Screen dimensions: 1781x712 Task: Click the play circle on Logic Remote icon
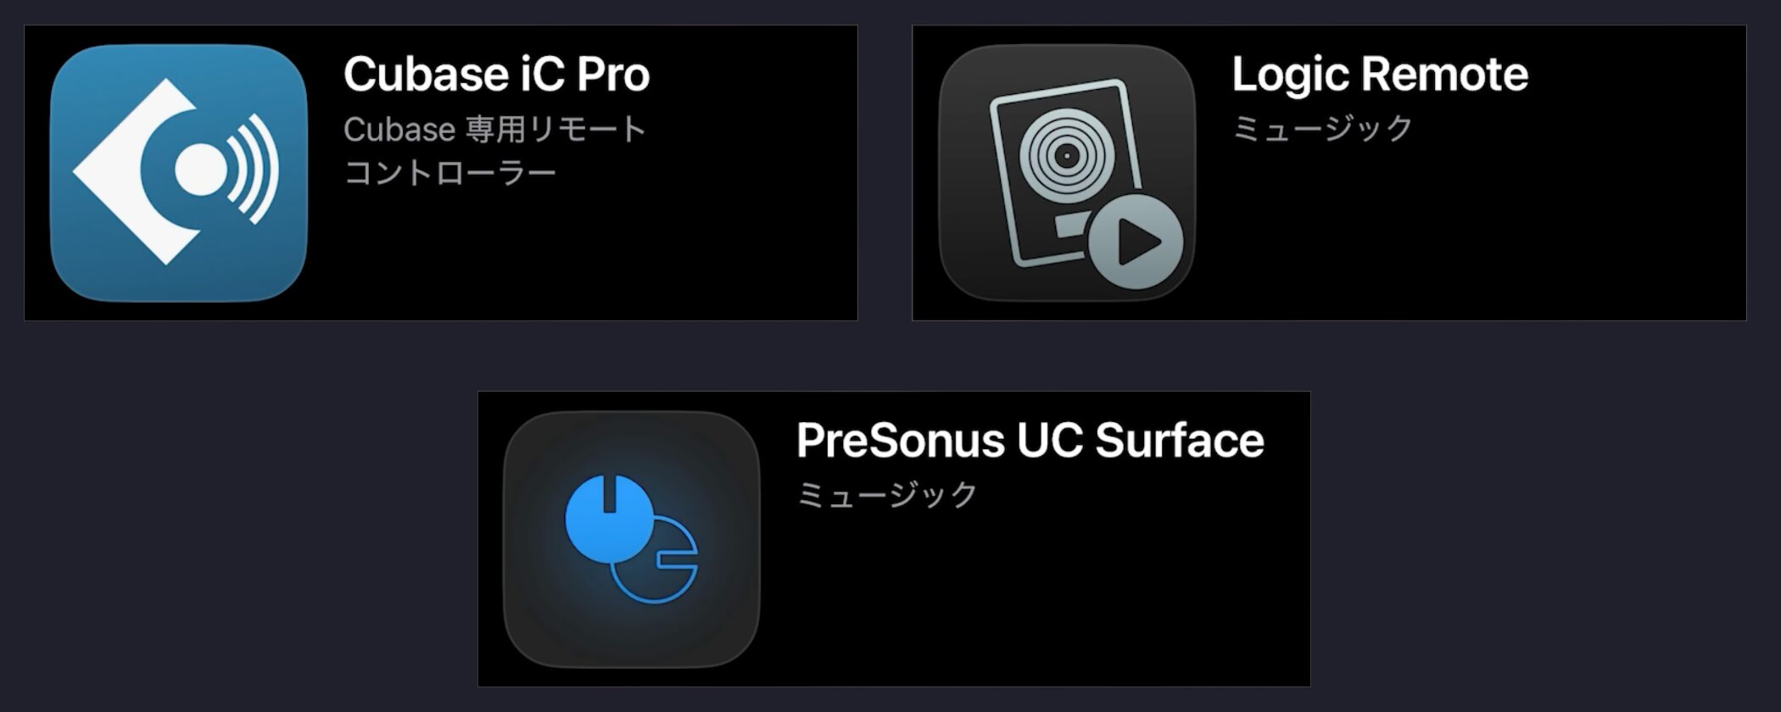1136,242
